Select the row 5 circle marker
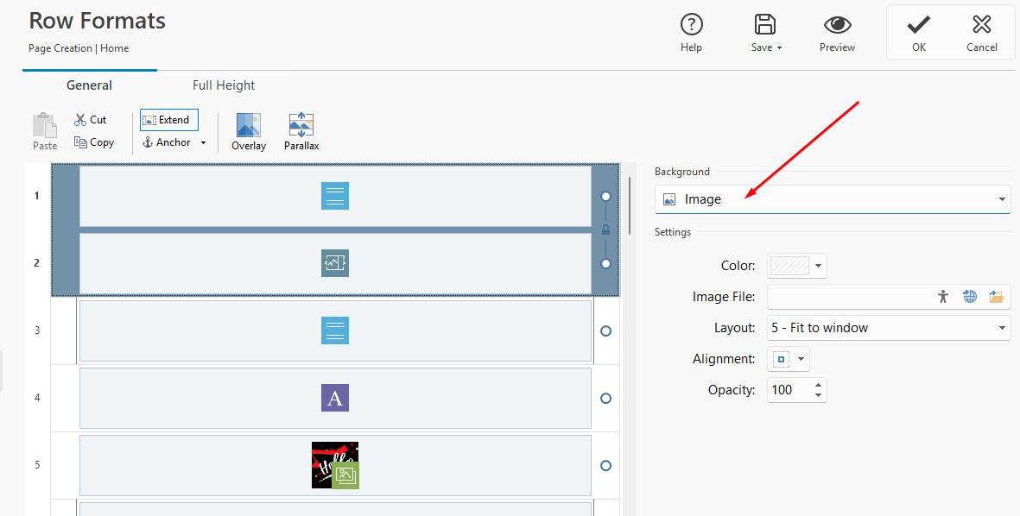 (x=605, y=465)
